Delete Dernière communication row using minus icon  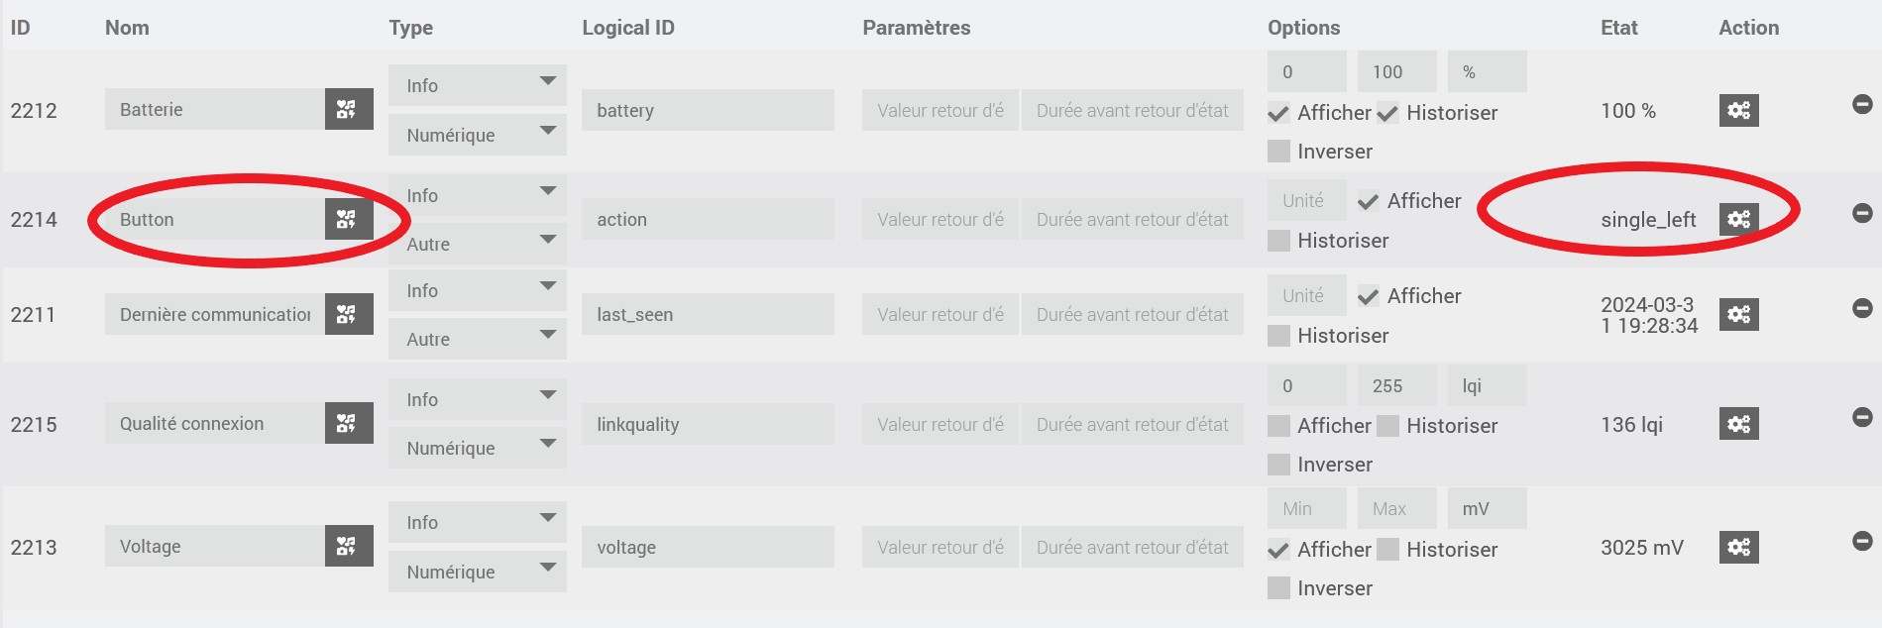[1862, 308]
